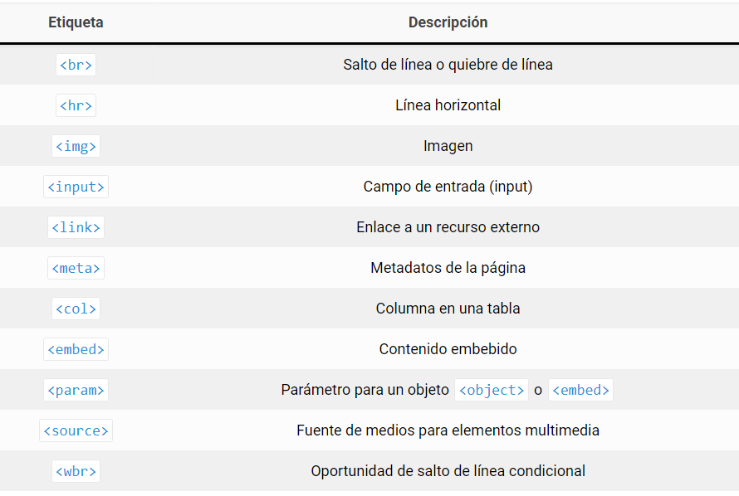Click 'Campo de entrada (input)' description
Image resolution: width=739 pixels, height=496 pixels.
448,187
